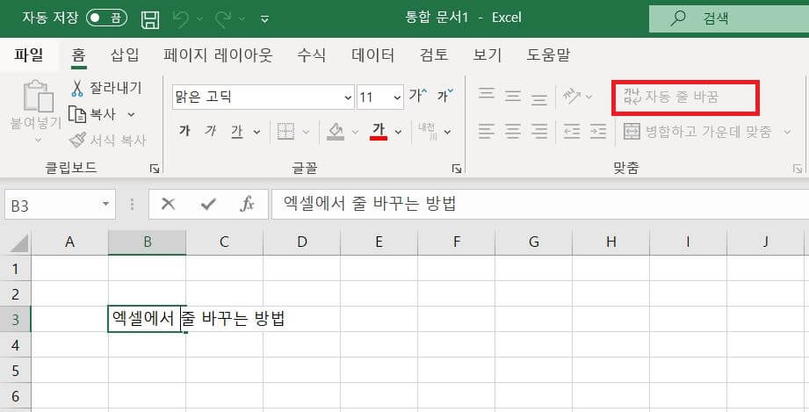Screen dimensions: 809x412
Task: Open the underline style dropdown arrow
Action: click(x=256, y=132)
